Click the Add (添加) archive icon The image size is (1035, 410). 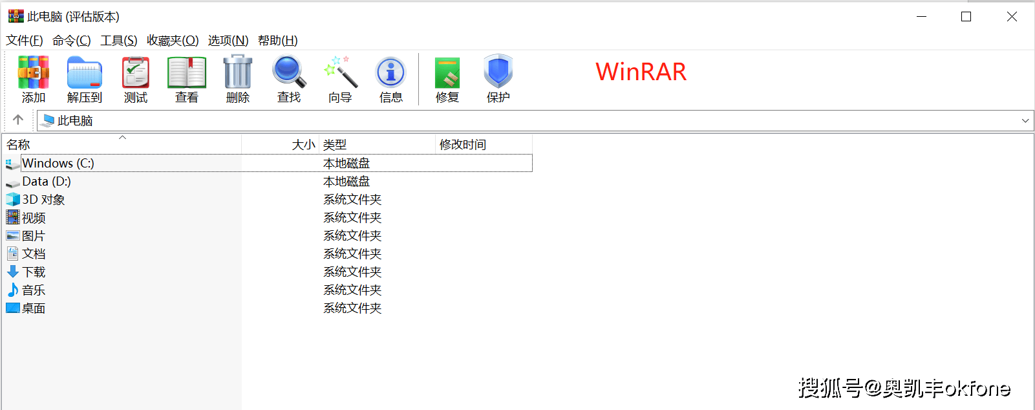tap(34, 72)
